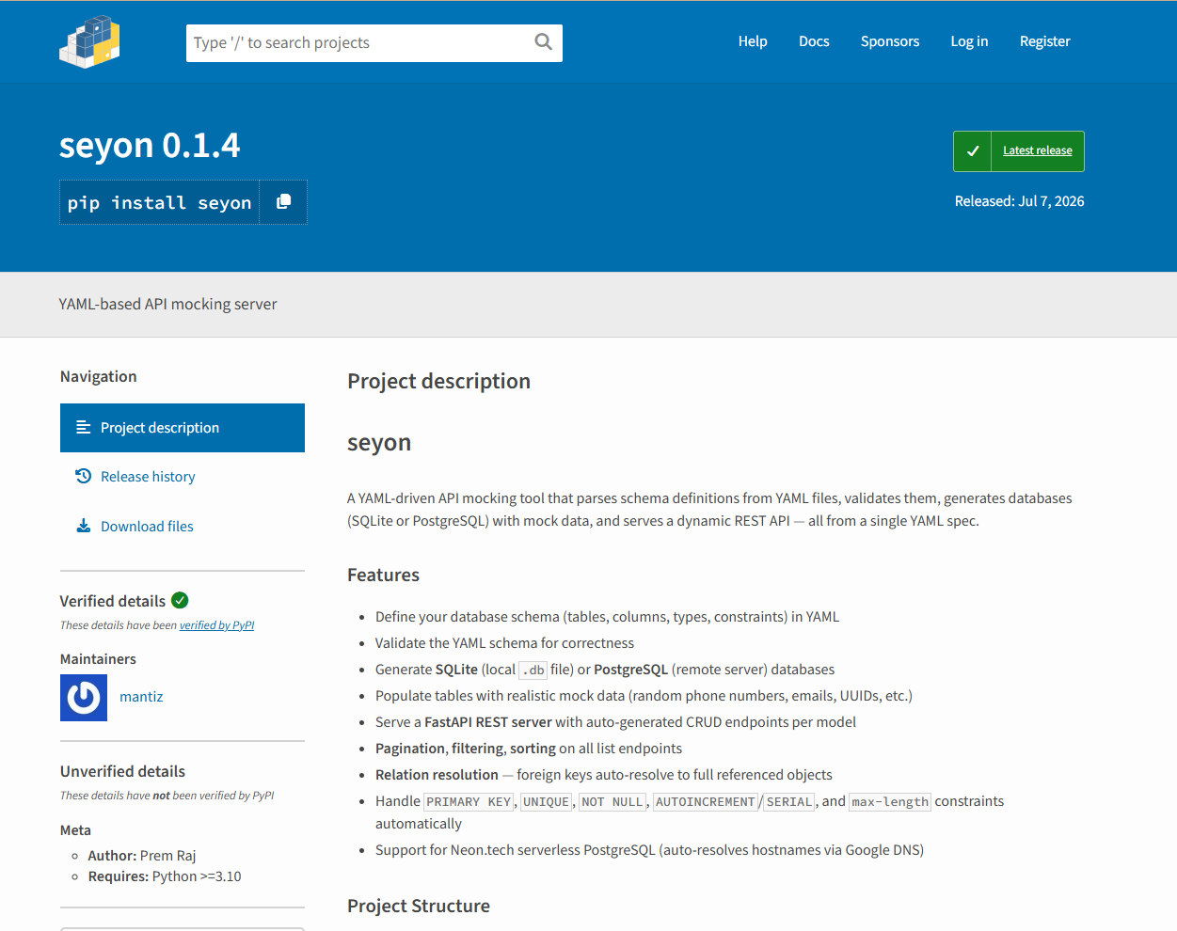The width and height of the screenshot is (1177, 931).
Task: Click the Release history clock icon
Action: coord(84,476)
